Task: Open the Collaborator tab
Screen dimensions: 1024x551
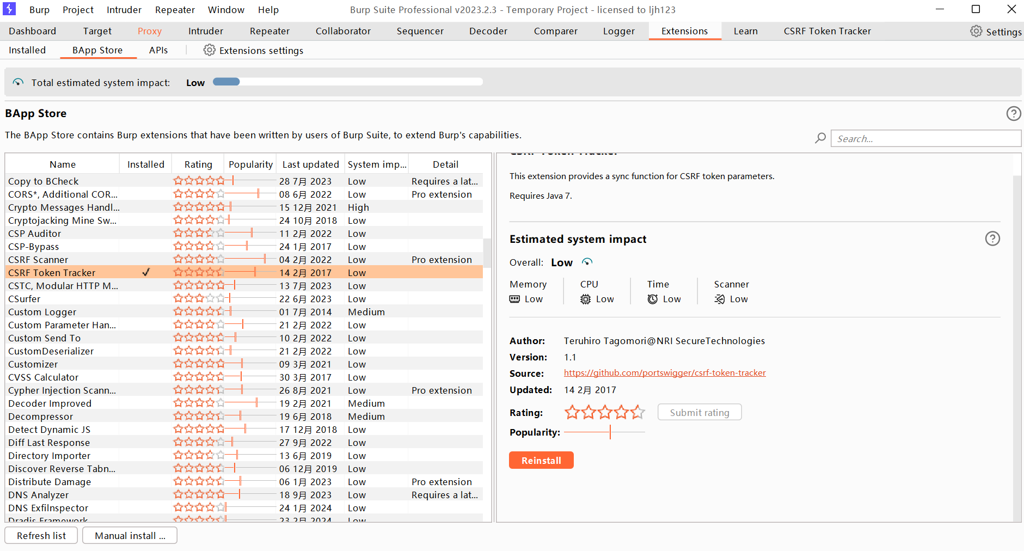Action: pyautogui.click(x=343, y=31)
